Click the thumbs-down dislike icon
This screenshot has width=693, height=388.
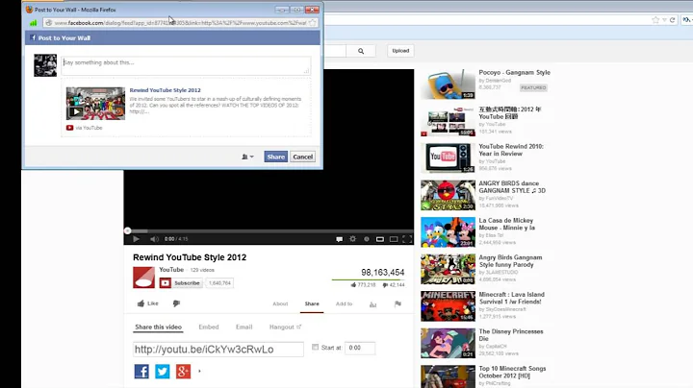pyautogui.click(x=176, y=303)
